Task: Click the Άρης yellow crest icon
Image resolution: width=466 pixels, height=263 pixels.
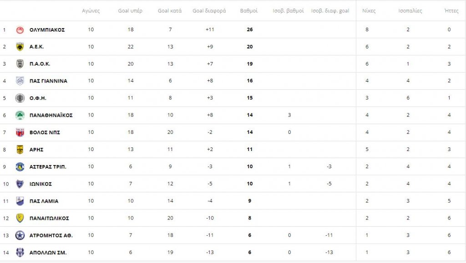Action: 20,150
